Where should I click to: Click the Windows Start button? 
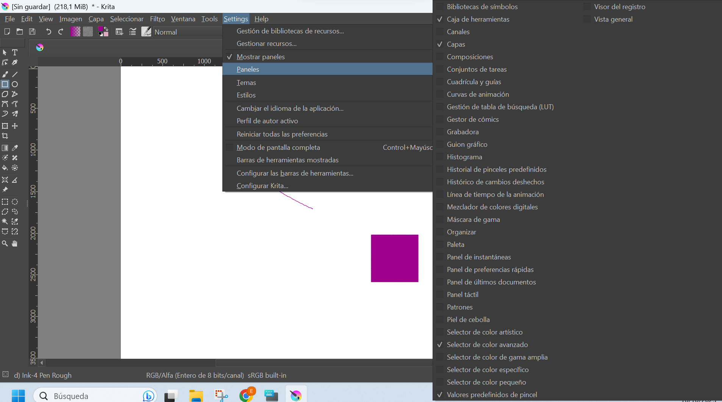(18, 396)
